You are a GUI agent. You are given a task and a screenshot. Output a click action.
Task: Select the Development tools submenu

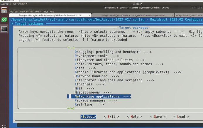click(97, 56)
